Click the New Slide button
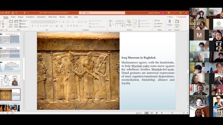 coord(11,24)
